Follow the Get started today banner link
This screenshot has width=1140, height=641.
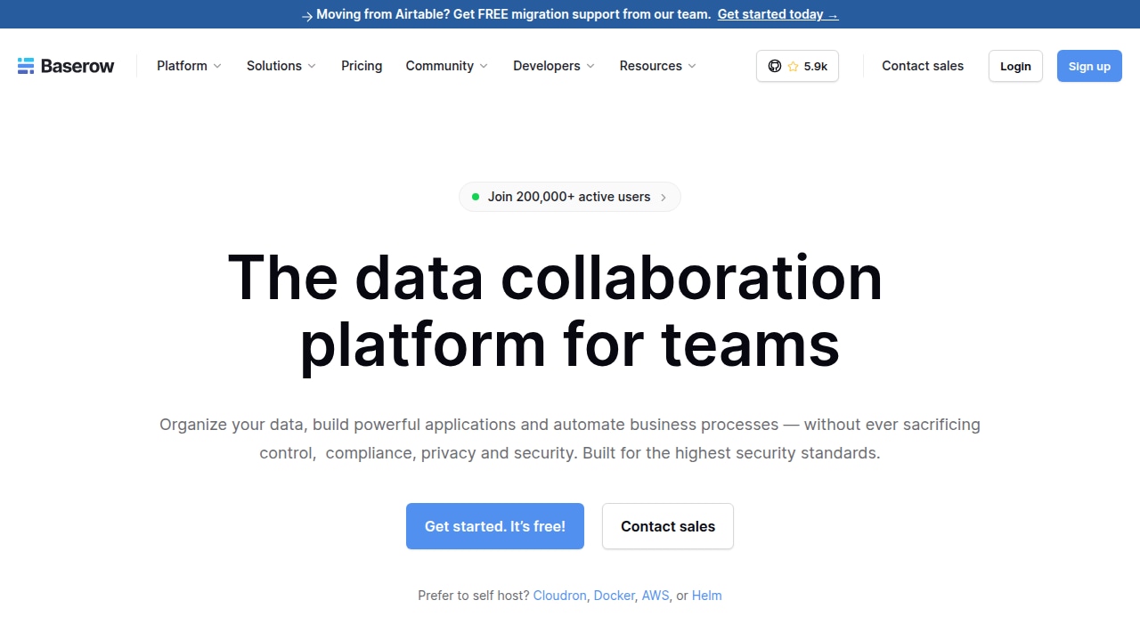coord(778,14)
